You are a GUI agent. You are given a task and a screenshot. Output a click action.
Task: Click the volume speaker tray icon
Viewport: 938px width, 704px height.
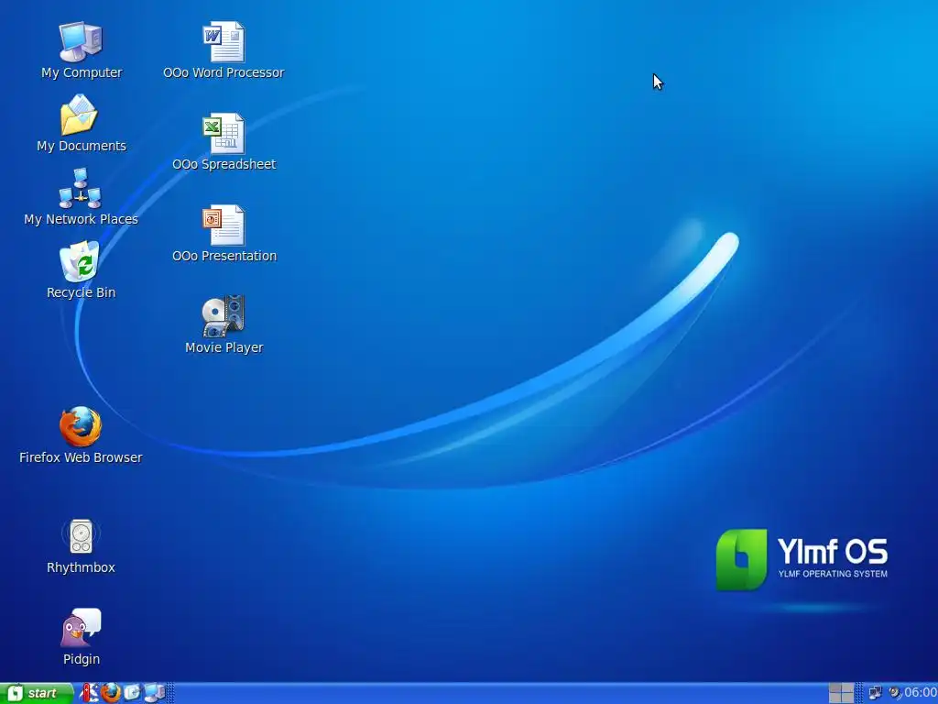pos(895,693)
